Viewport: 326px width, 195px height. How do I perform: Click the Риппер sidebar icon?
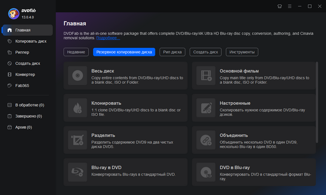(10, 52)
